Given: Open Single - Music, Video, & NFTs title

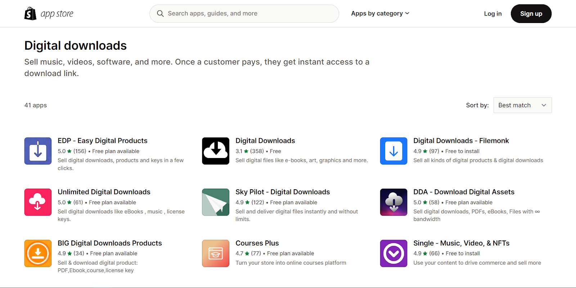Looking at the screenshot, I should coord(461,243).
